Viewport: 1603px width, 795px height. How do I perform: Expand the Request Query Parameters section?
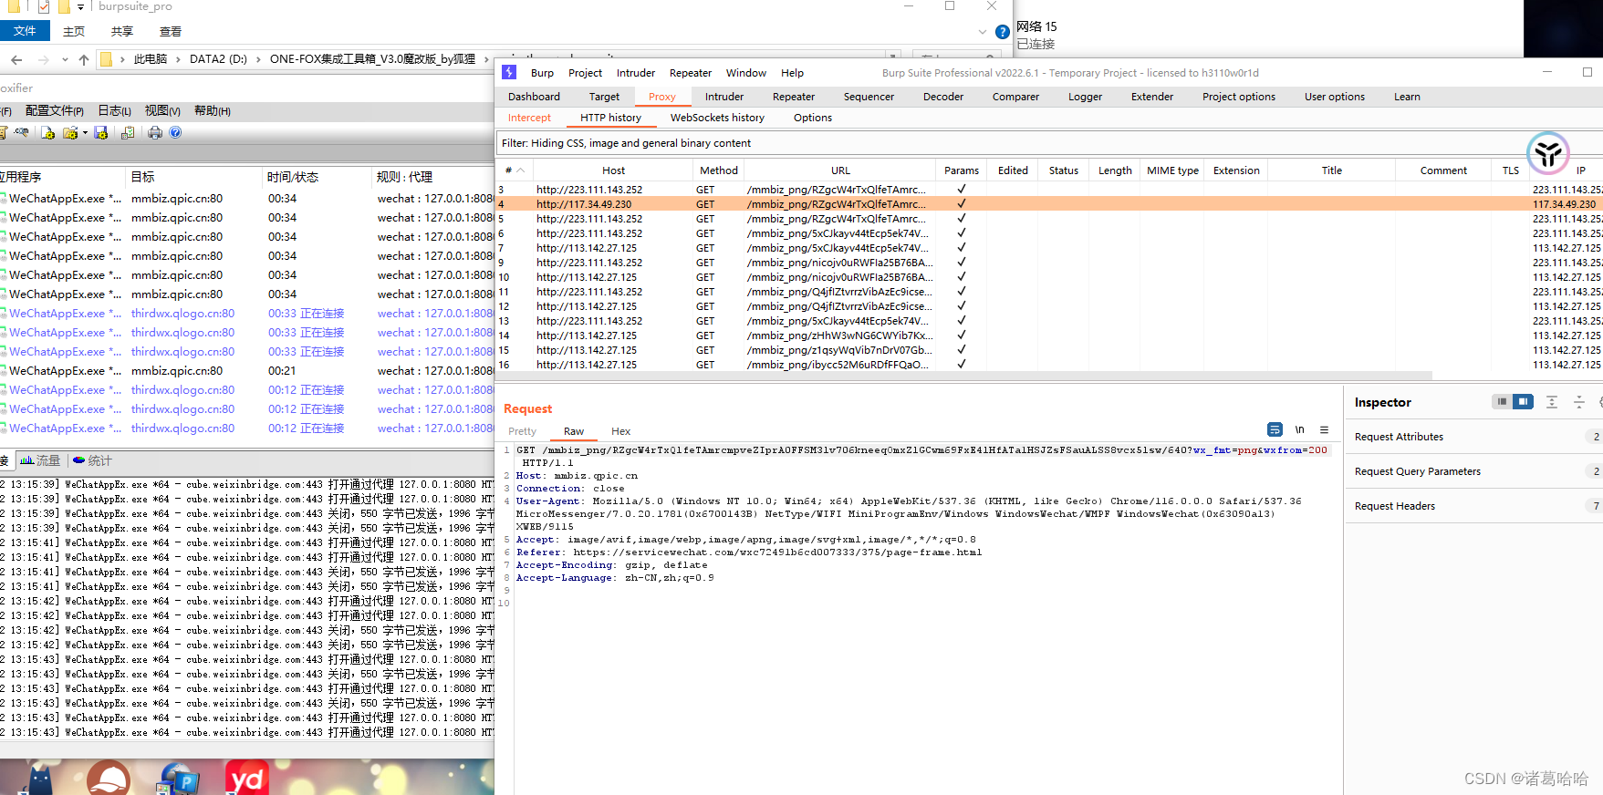point(1473,471)
